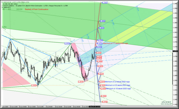Click the pattern found description line
The image size is (179, 109).
[35, 6]
